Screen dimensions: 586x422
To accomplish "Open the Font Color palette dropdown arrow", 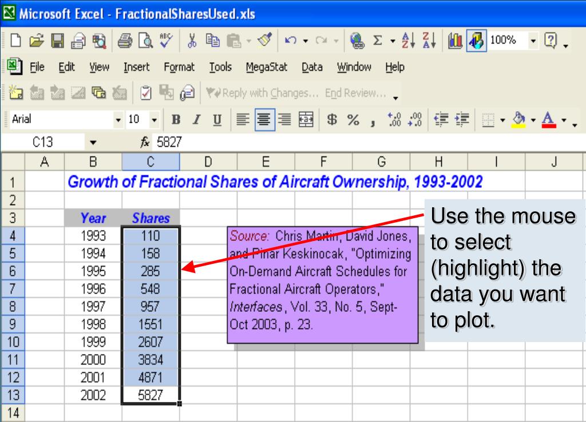I will (564, 120).
